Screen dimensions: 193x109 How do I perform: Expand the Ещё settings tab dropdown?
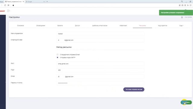click(x=182, y=25)
